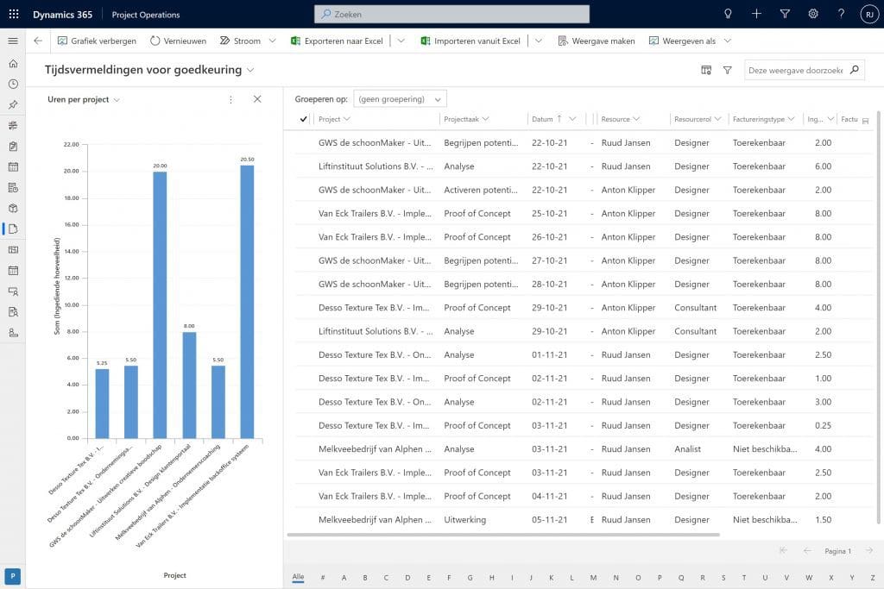The width and height of the screenshot is (884, 589).
Task: Open the help question mark icon
Action: tap(841, 14)
